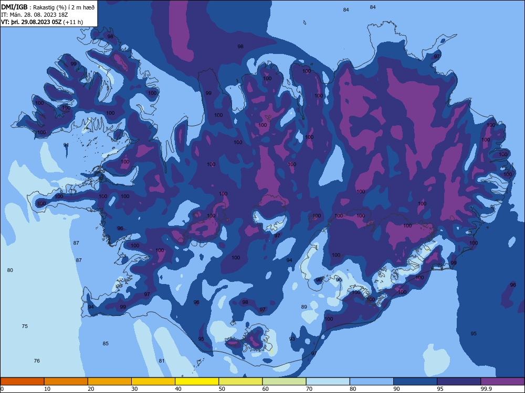Viewport: 525px width, 393px height.
Task: Click the title 'DMI/IGB : Rakastig (%) í 2 m hæð'
Action: (x=48, y=7)
